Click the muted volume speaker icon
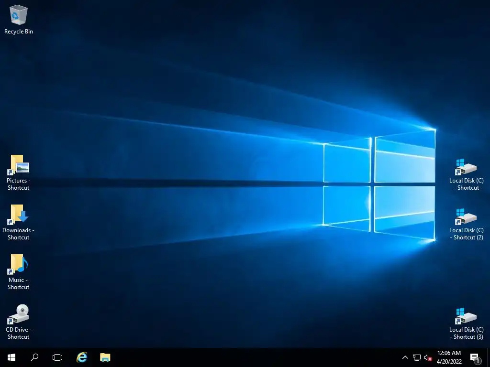Screen dimensions: 490x367 pyautogui.click(x=428, y=357)
